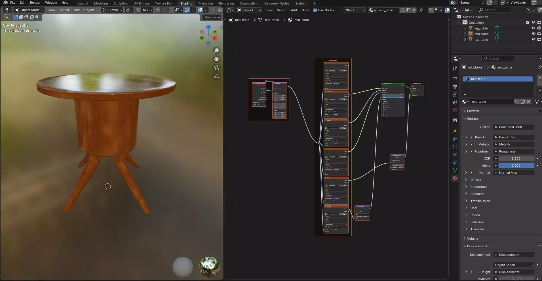The image size is (542, 281).
Task: Open the node editor Node menu
Action: click(305, 10)
